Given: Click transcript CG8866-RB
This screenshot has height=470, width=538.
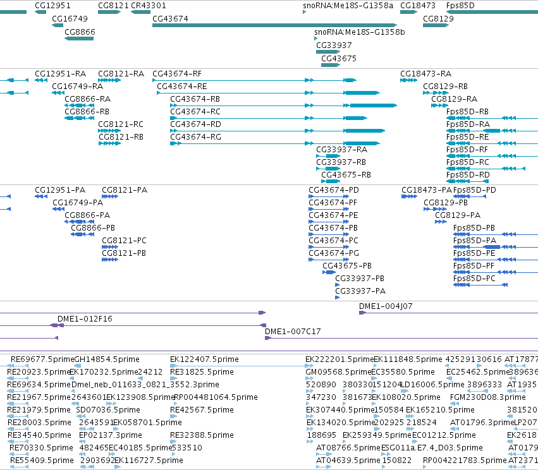Looking at the screenshot, I should coord(79,118).
